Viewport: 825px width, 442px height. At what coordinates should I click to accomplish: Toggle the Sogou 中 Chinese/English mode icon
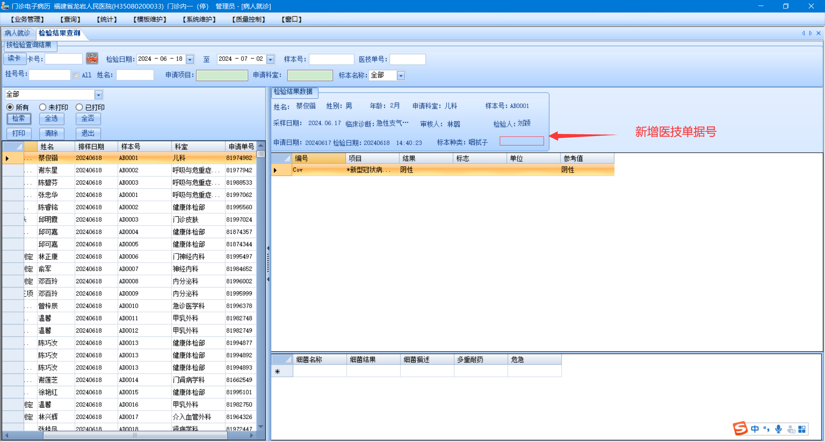point(755,429)
